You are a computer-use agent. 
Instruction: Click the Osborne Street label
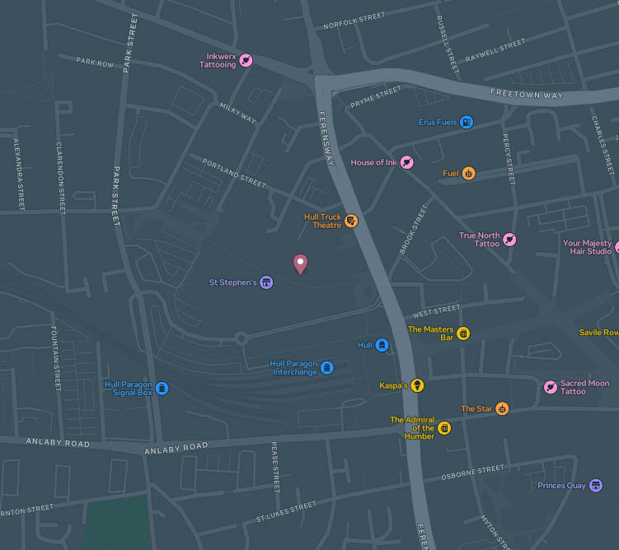point(472,472)
